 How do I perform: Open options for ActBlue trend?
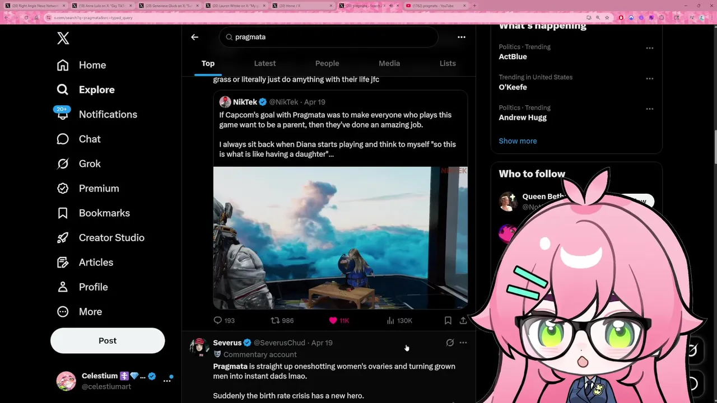[x=650, y=48]
